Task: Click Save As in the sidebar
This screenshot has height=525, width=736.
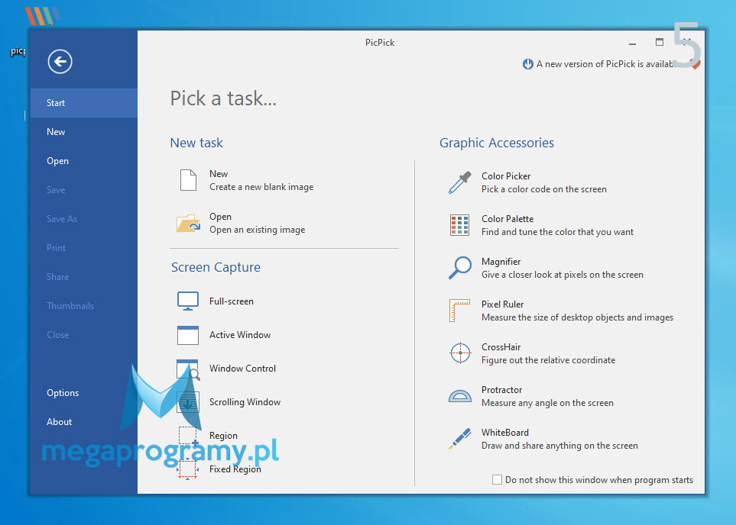Action: coord(84,219)
